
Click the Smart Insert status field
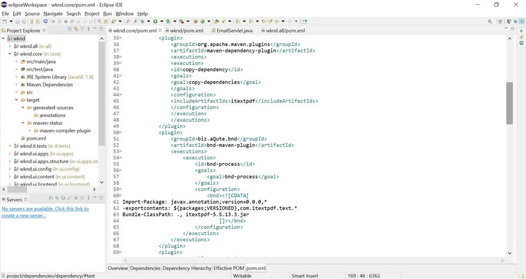tap(305, 276)
